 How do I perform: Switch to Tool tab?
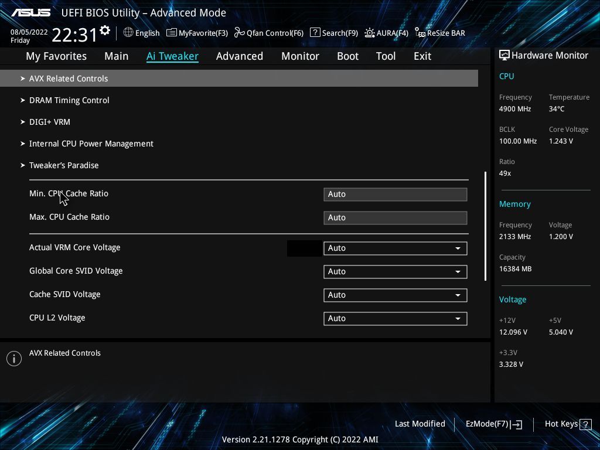pyautogui.click(x=386, y=56)
